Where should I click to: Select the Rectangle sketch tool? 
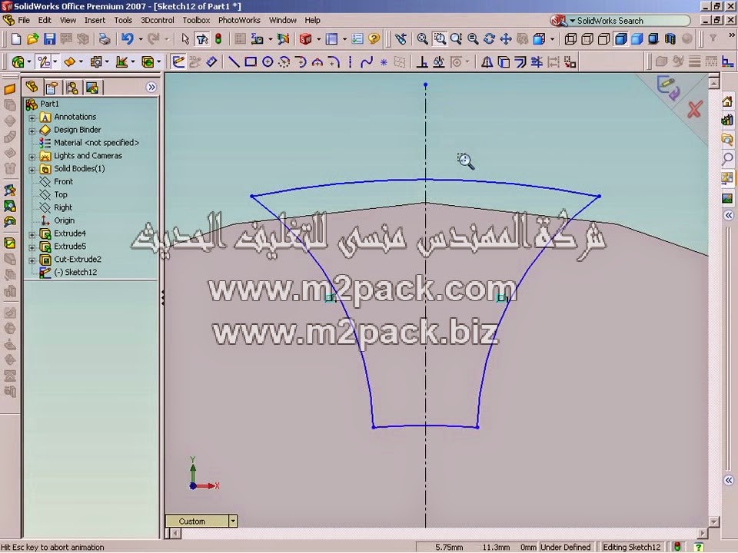point(251,62)
